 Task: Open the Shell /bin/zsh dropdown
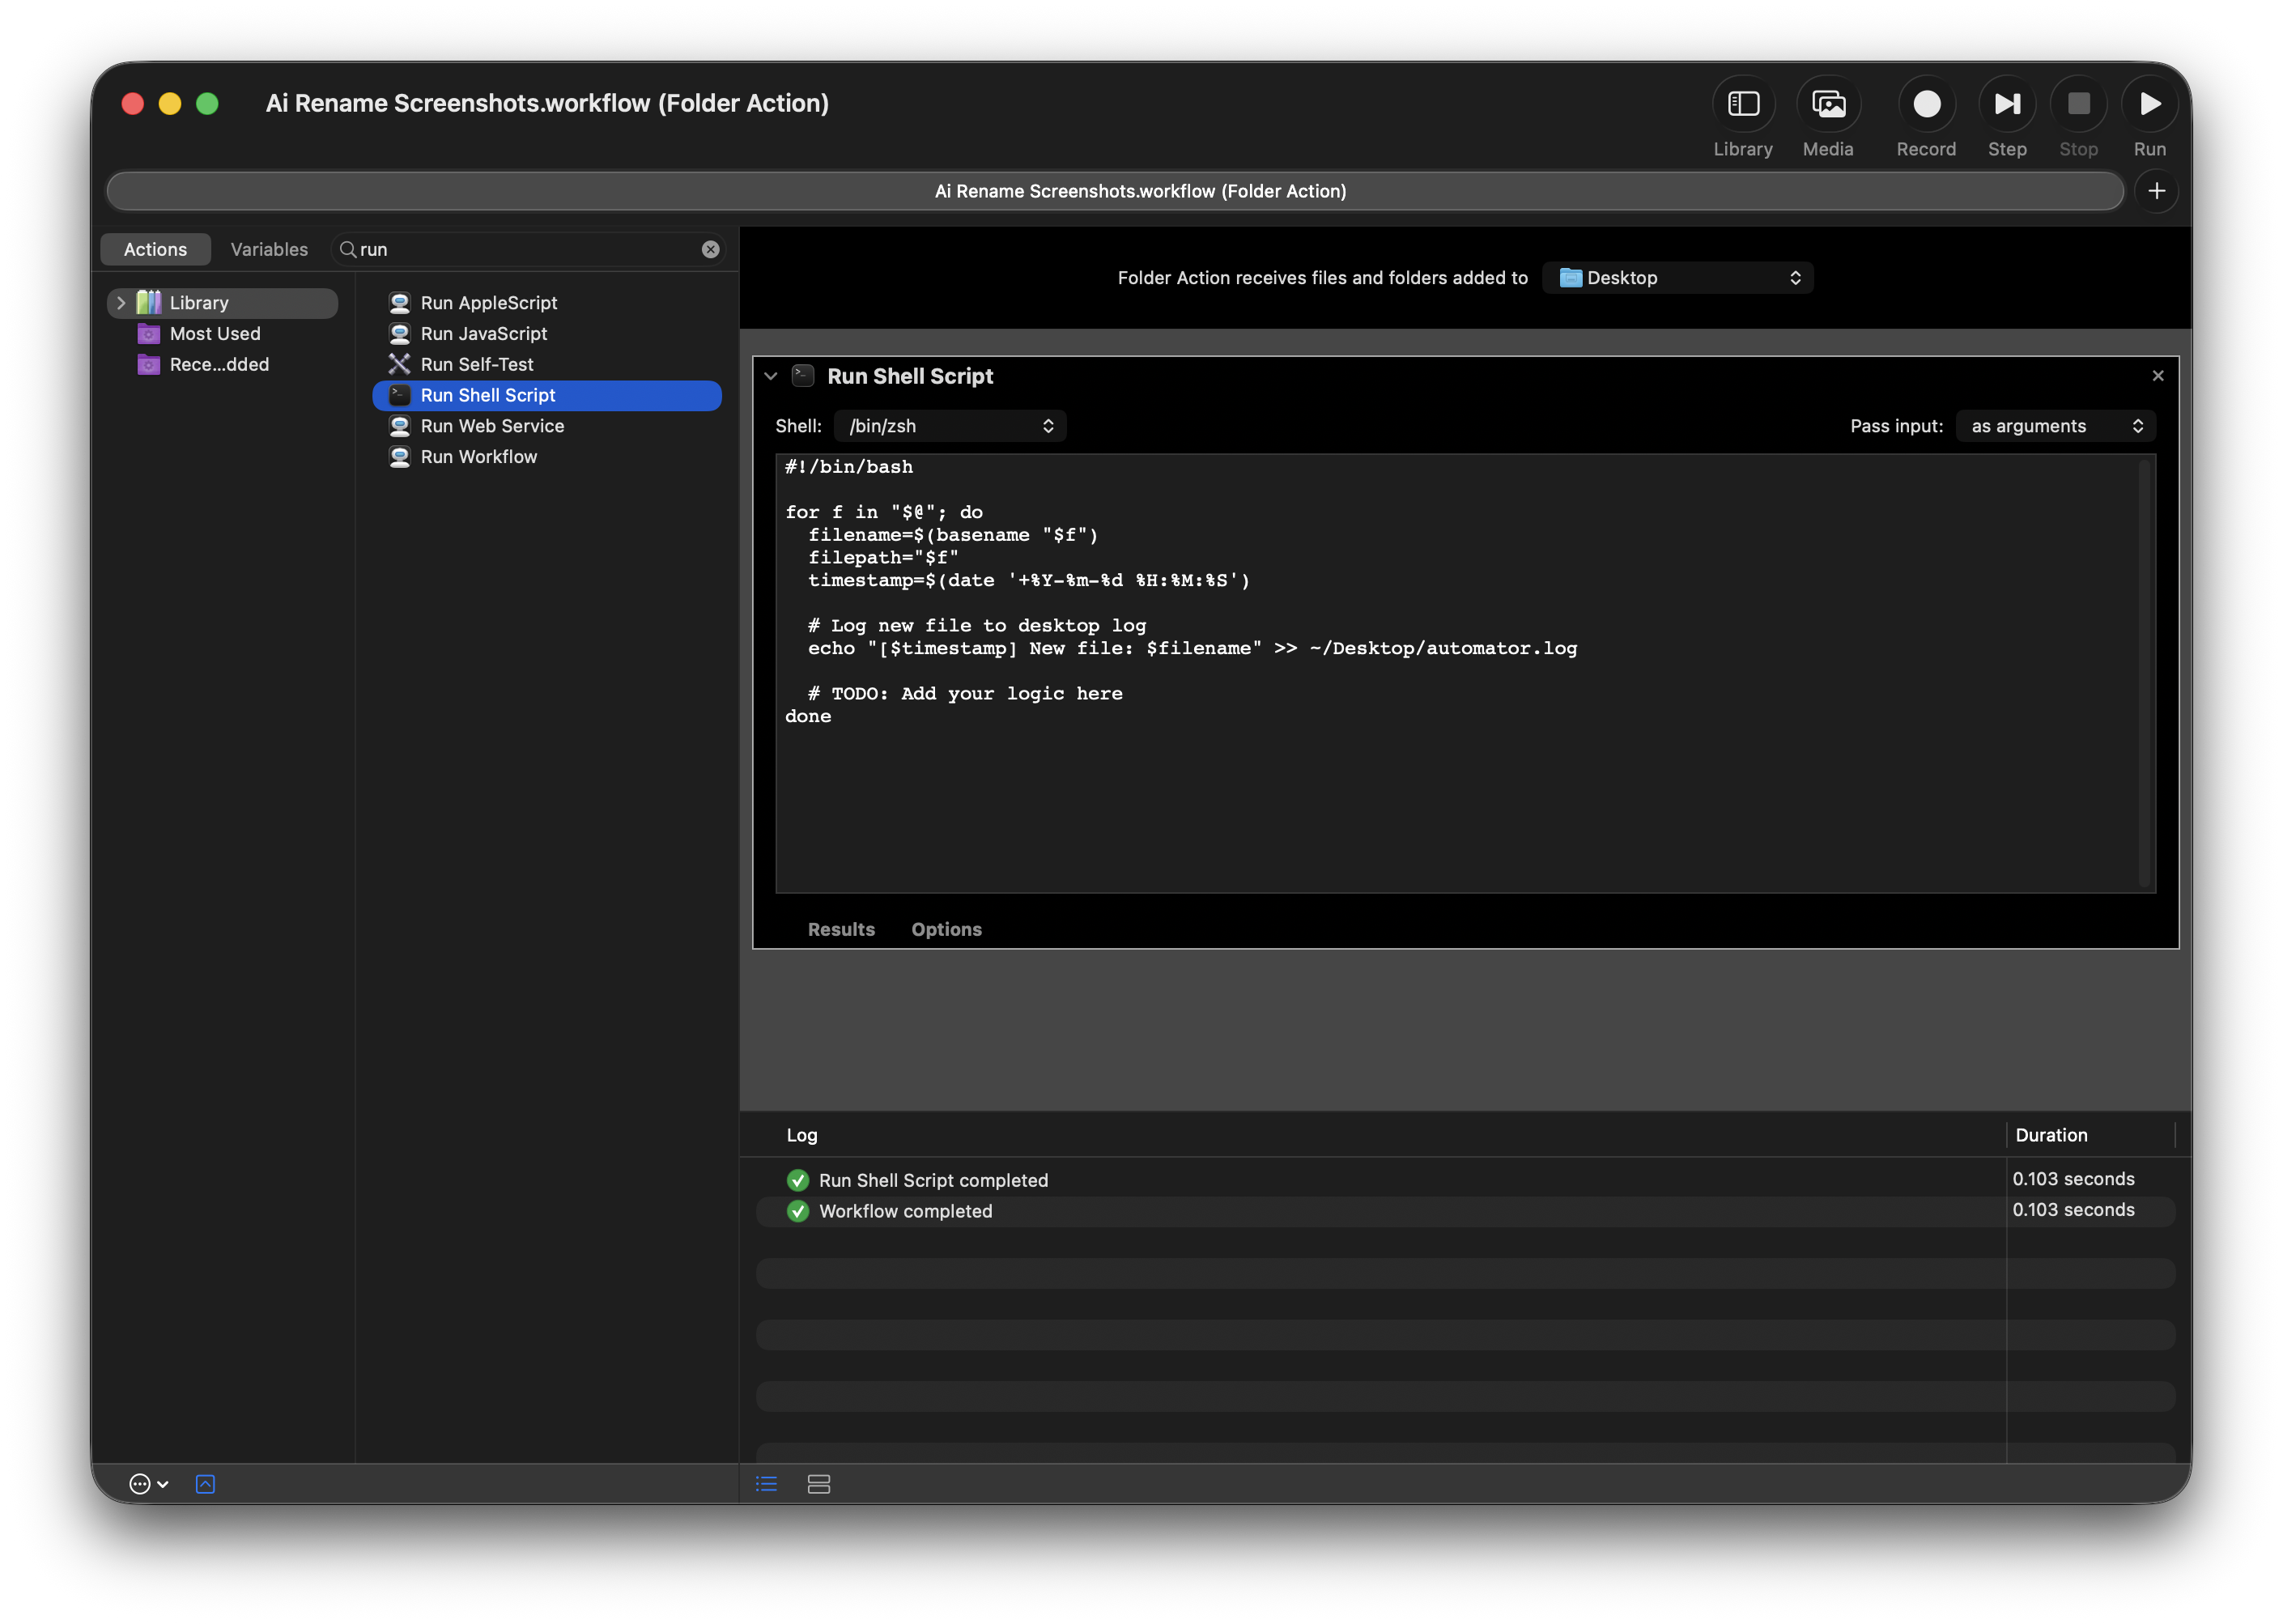click(x=948, y=425)
